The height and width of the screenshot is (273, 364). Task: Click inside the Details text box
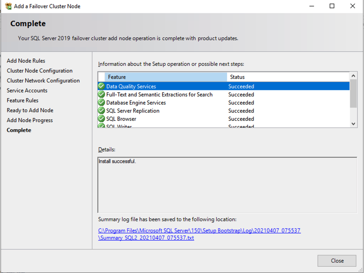[x=227, y=185]
